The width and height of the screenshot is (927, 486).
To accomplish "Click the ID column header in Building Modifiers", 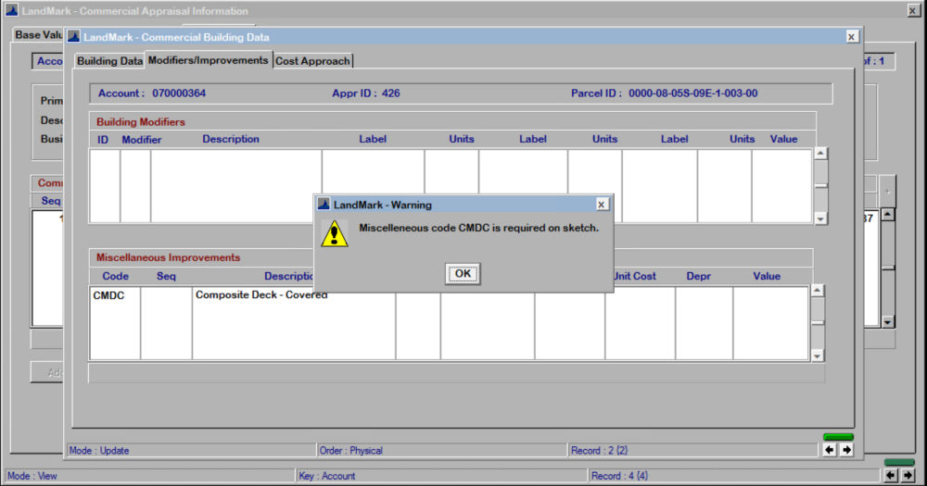I will click(103, 140).
